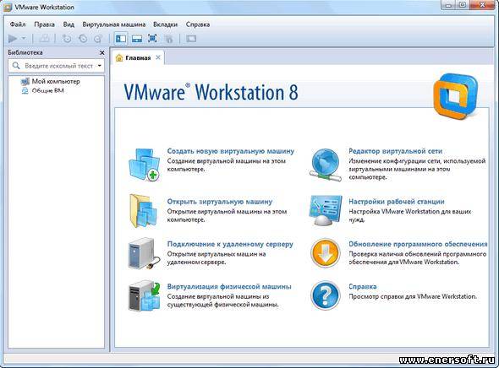Click the blue question mark help icon

click(x=326, y=295)
